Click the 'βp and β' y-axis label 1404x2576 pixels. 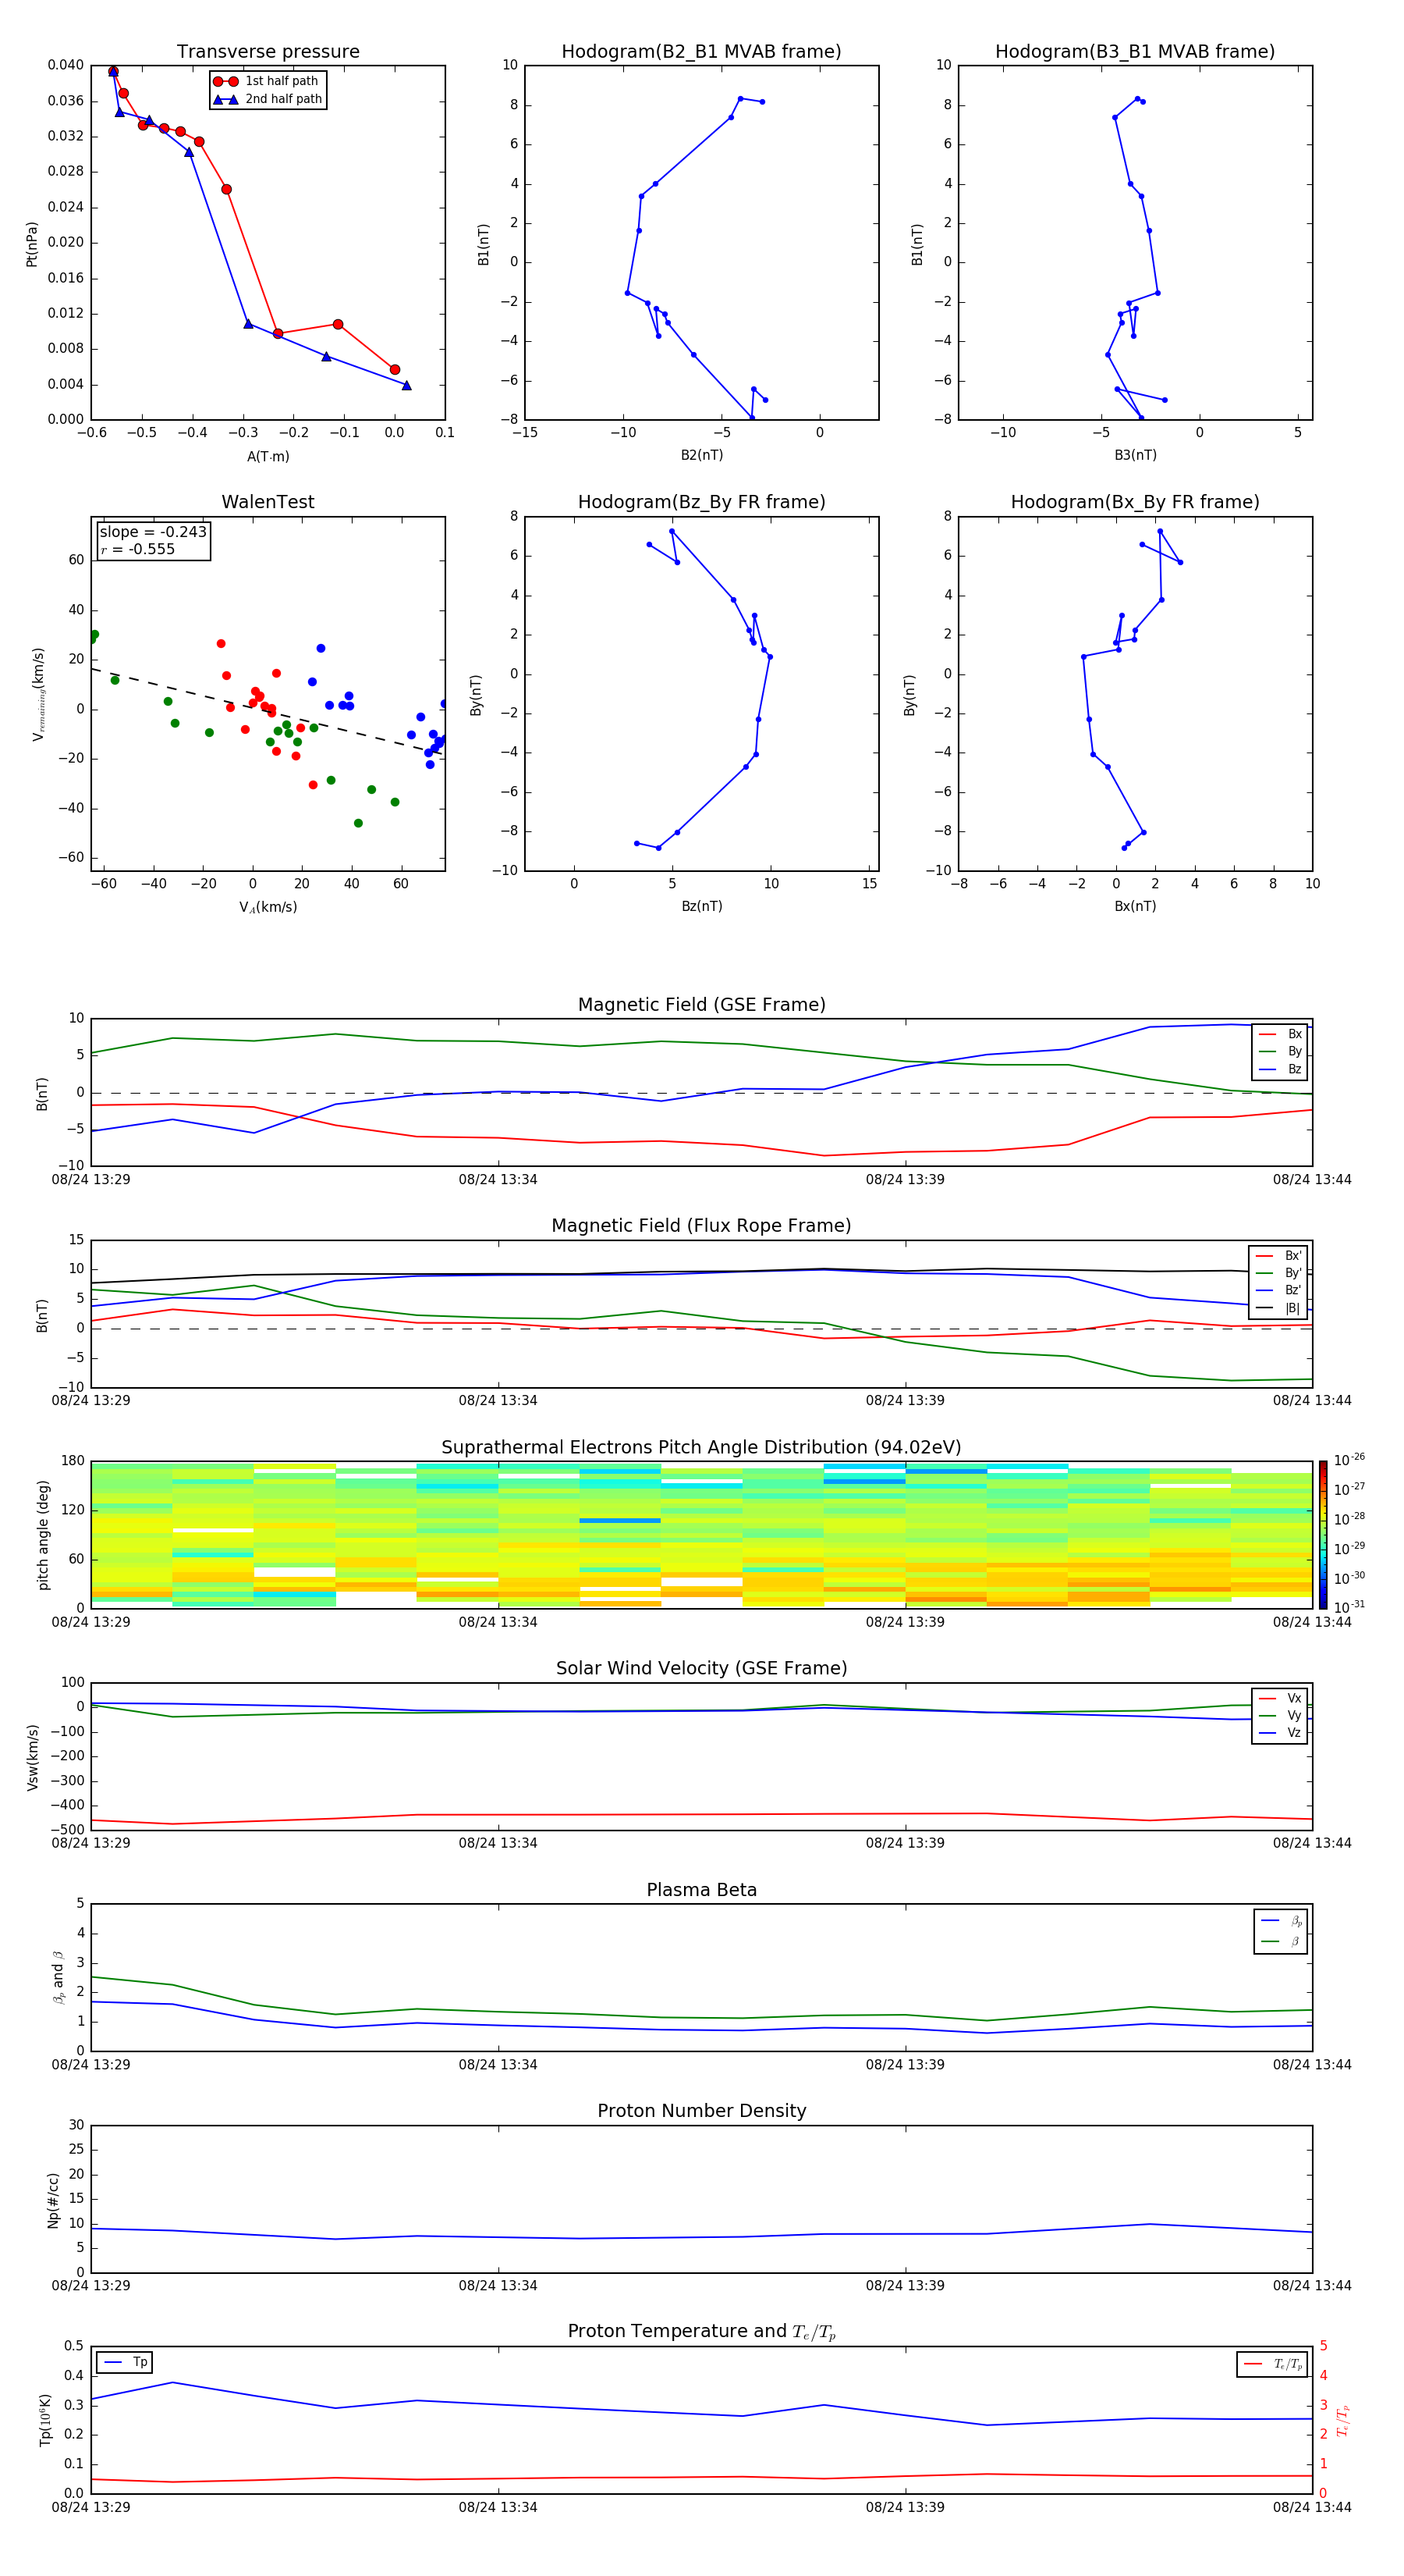click(58, 1977)
